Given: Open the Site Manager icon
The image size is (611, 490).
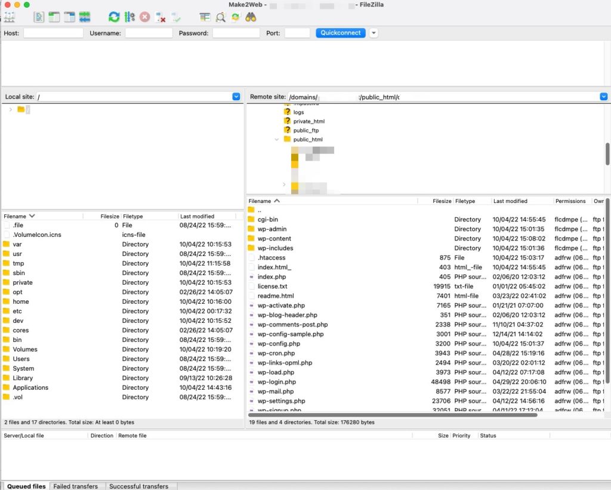Looking at the screenshot, I should [x=10, y=17].
